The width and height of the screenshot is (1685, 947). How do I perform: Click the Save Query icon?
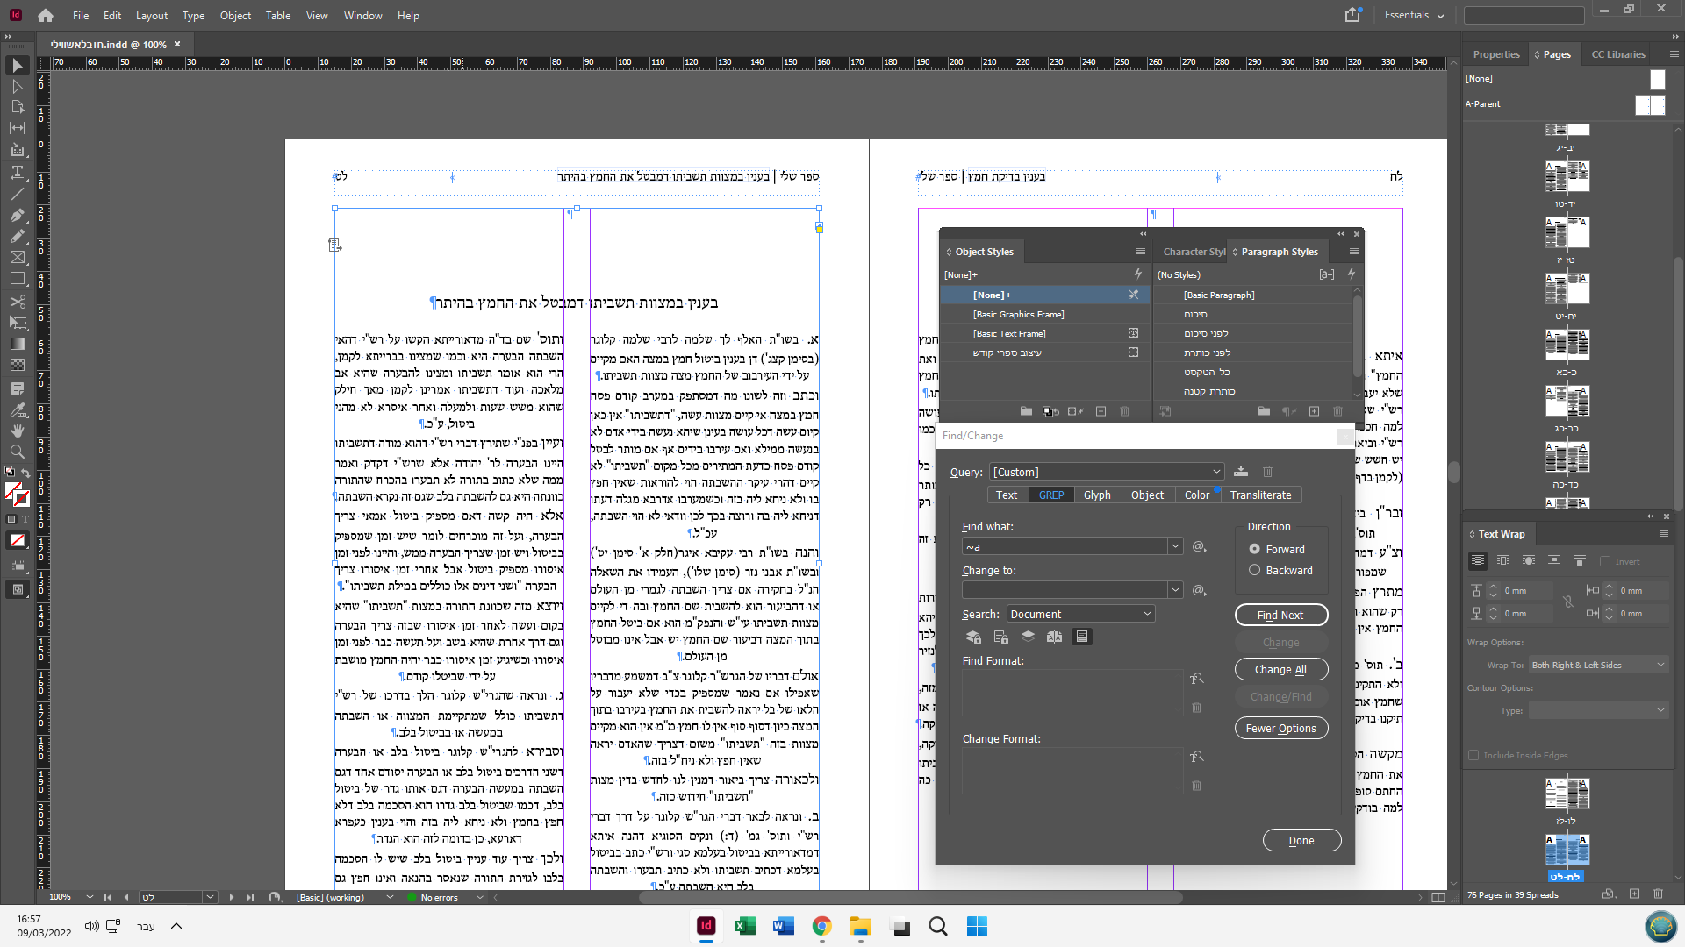click(x=1241, y=472)
